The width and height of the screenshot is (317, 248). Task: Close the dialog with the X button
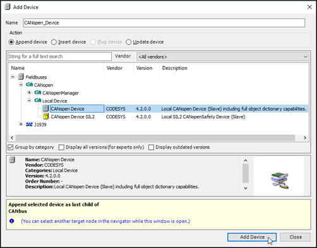[x=309, y=7]
